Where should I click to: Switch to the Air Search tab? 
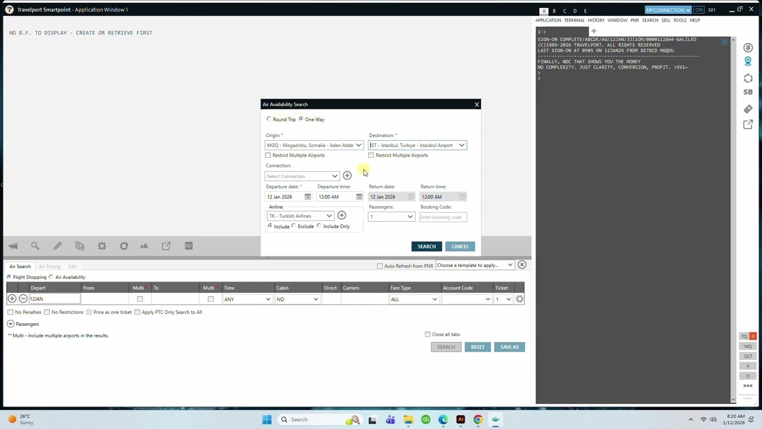[20, 266]
